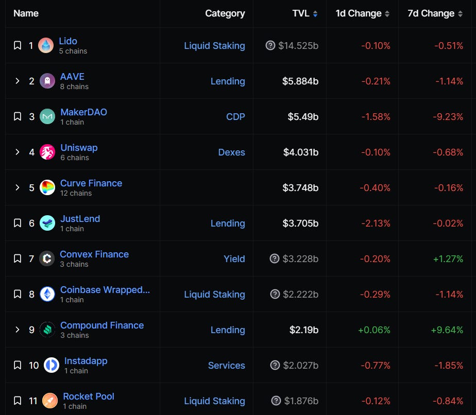Select the +9.64% 7d change value
Viewport: 476px width, 415px height.
click(447, 330)
